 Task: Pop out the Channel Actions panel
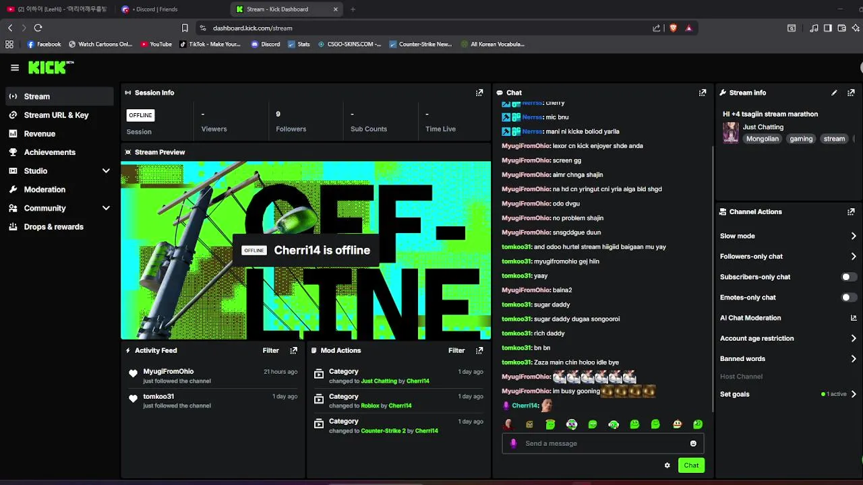coord(851,212)
